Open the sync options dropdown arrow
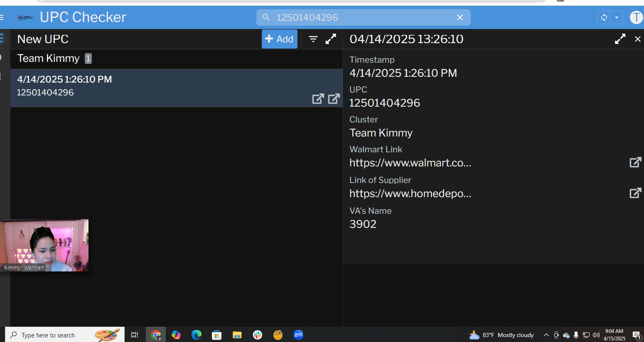 pyautogui.click(x=617, y=17)
